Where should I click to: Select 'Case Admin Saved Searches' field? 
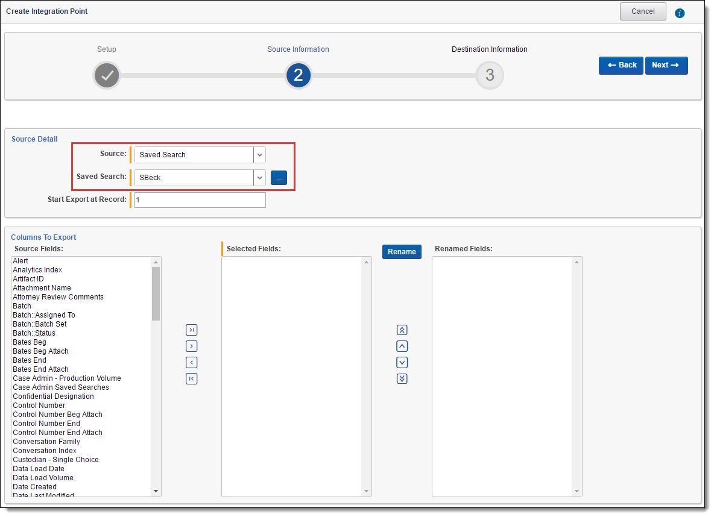click(x=61, y=387)
